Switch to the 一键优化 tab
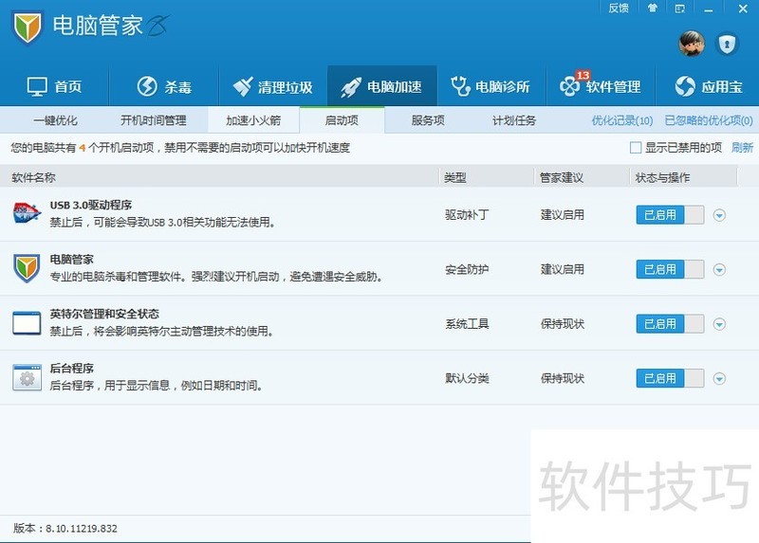 tap(55, 120)
